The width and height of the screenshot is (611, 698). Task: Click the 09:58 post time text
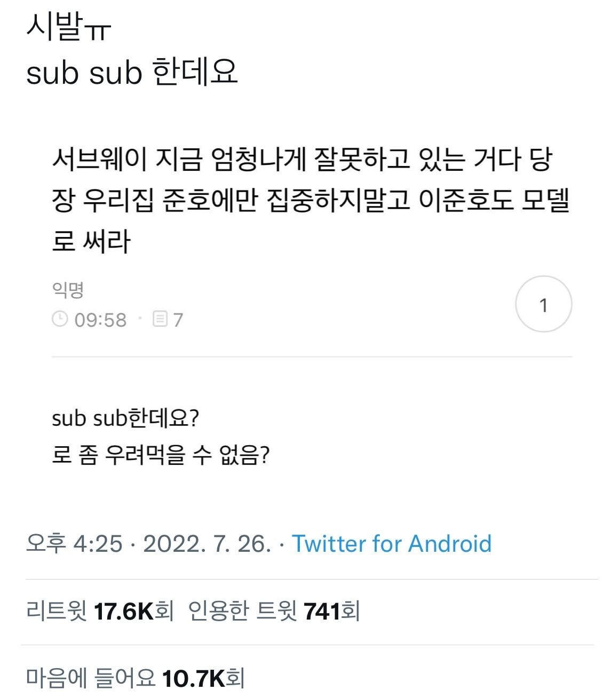(x=100, y=320)
